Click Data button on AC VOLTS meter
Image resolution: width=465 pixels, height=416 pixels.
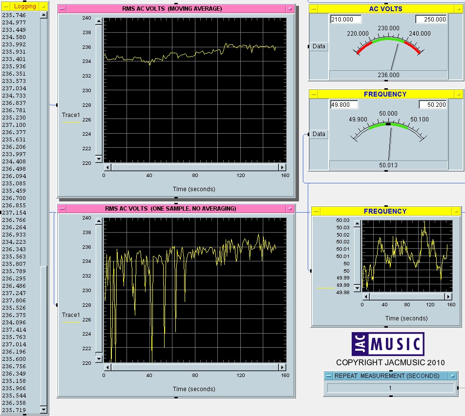coord(319,46)
